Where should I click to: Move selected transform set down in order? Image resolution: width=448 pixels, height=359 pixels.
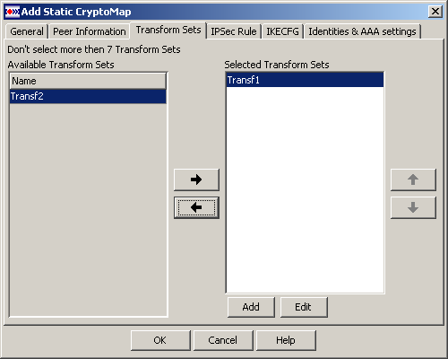pyautogui.click(x=413, y=207)
